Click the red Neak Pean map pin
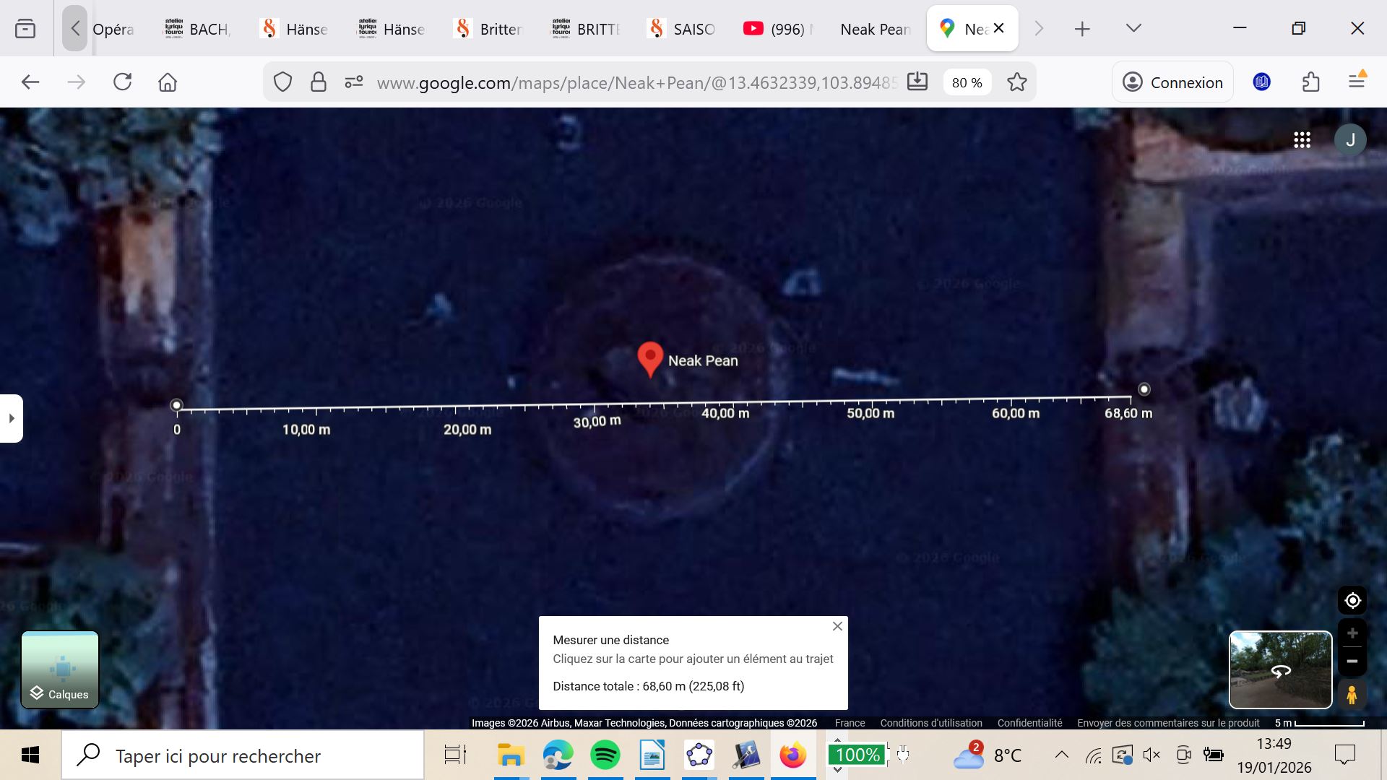 650,357
